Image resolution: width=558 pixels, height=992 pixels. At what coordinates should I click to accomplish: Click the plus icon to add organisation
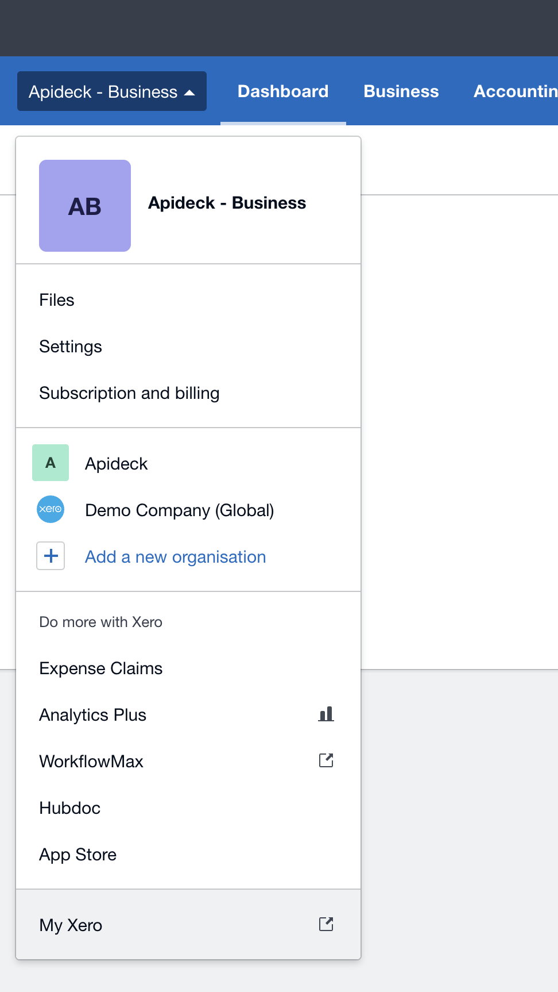51,556
